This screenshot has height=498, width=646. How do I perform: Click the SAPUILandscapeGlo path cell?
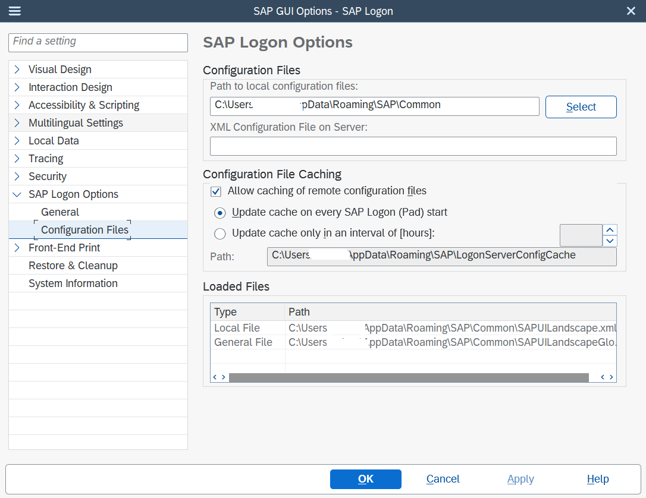click(451, 342)
